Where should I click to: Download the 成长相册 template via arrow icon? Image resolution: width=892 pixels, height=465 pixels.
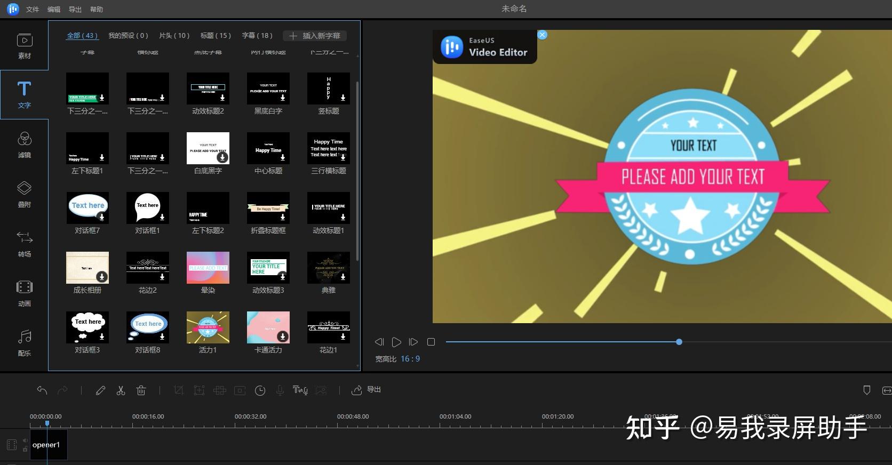pyautogui.click(x=101, y=277)
